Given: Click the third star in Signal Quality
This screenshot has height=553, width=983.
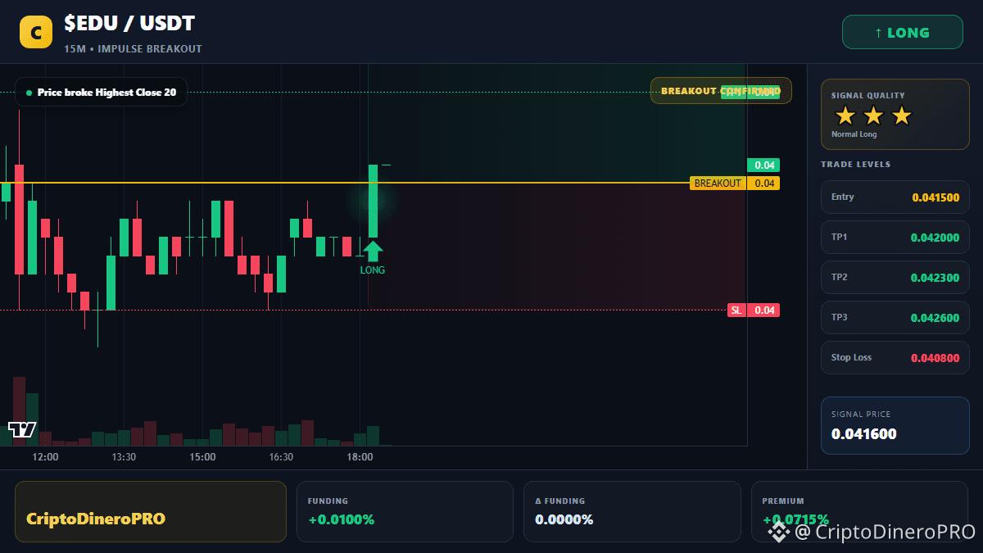Looking at the screenshot, I should (901, 116).
